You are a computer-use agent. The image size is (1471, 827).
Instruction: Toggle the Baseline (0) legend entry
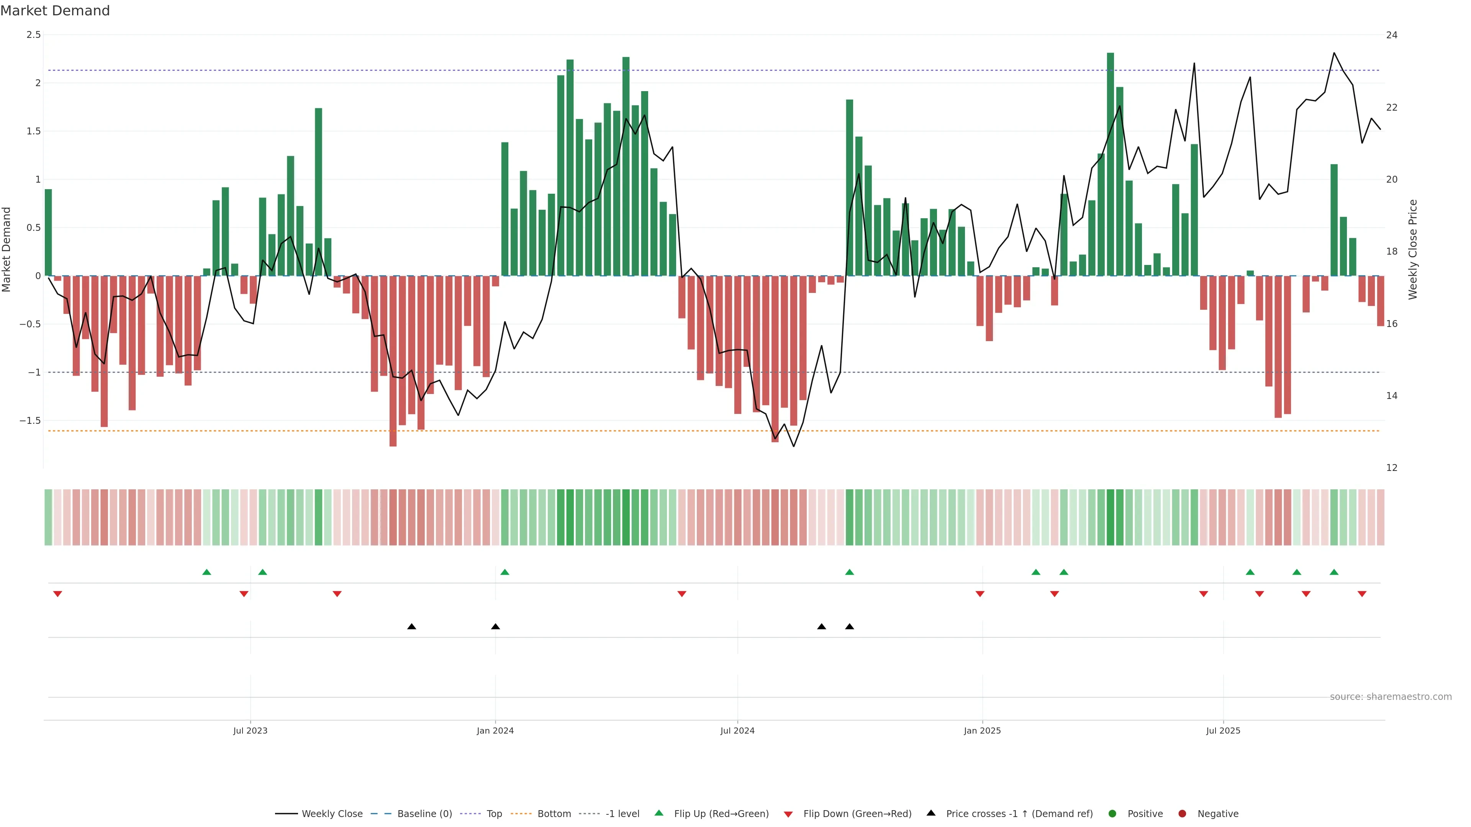424,813
